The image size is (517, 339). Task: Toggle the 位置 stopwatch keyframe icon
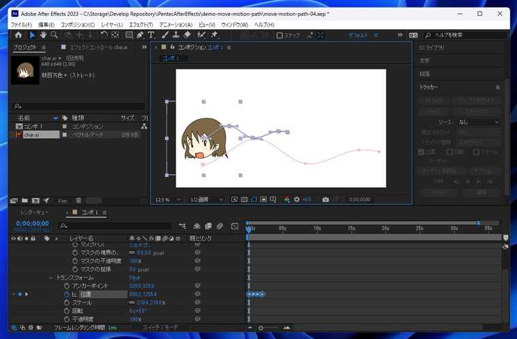coord(67,294)
